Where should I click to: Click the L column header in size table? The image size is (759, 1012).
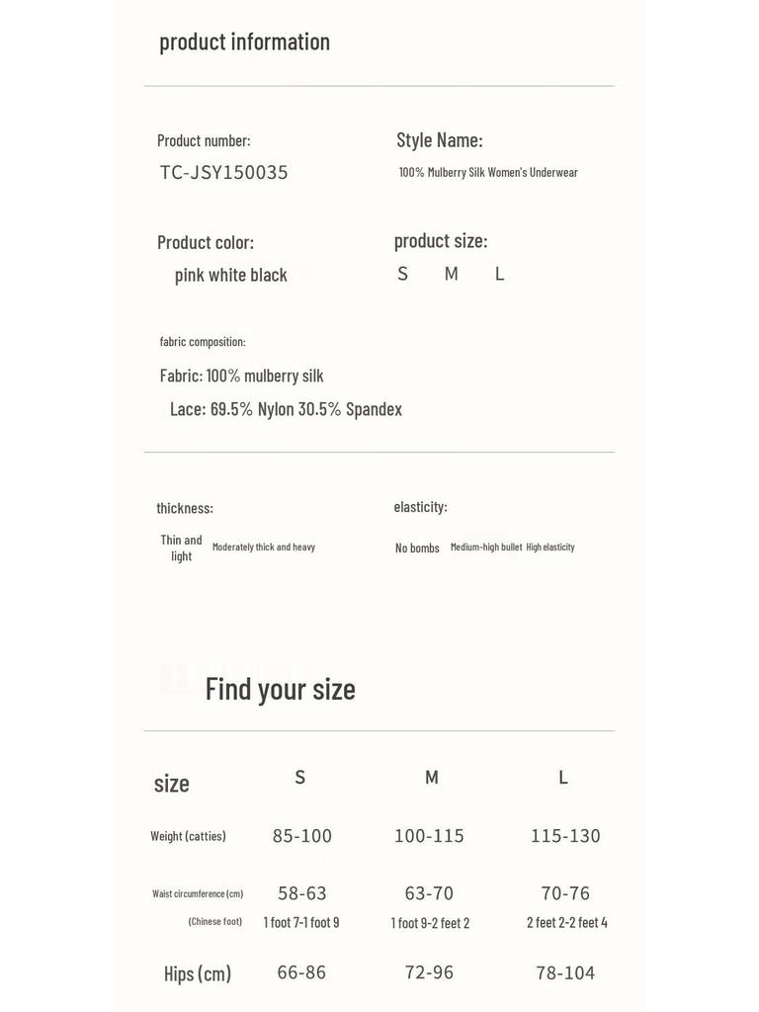(563, 777)
